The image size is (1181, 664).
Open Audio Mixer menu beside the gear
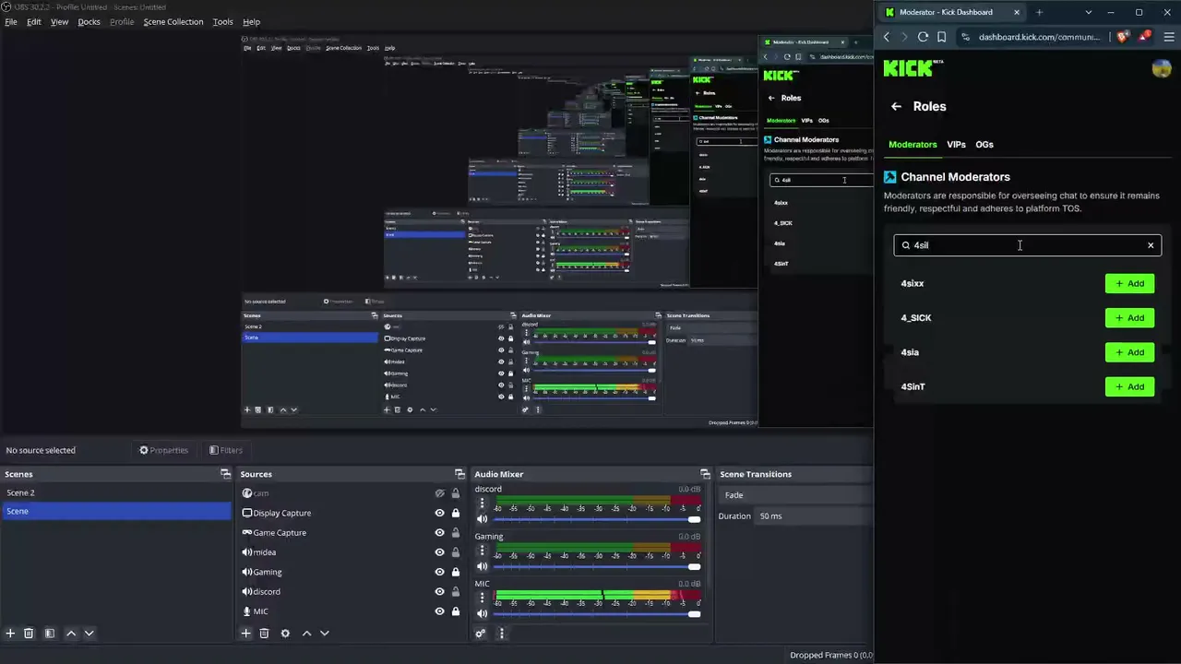tap(502, 634)
